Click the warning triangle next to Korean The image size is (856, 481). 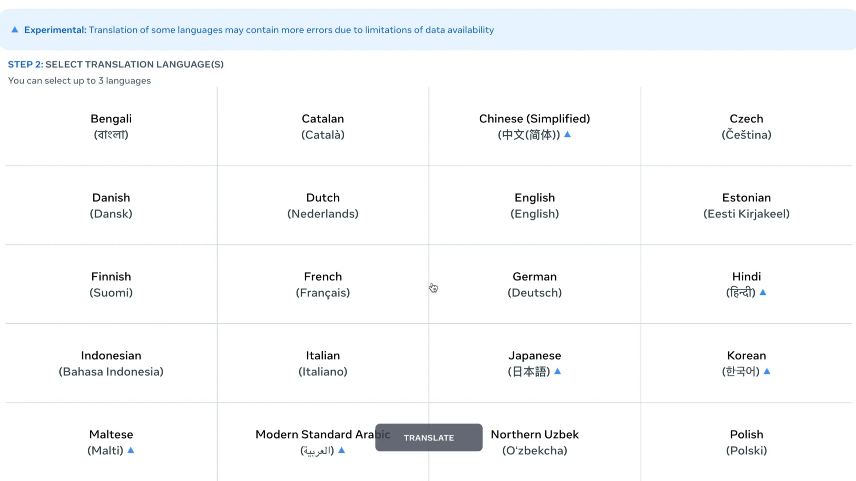coord(768,371)
